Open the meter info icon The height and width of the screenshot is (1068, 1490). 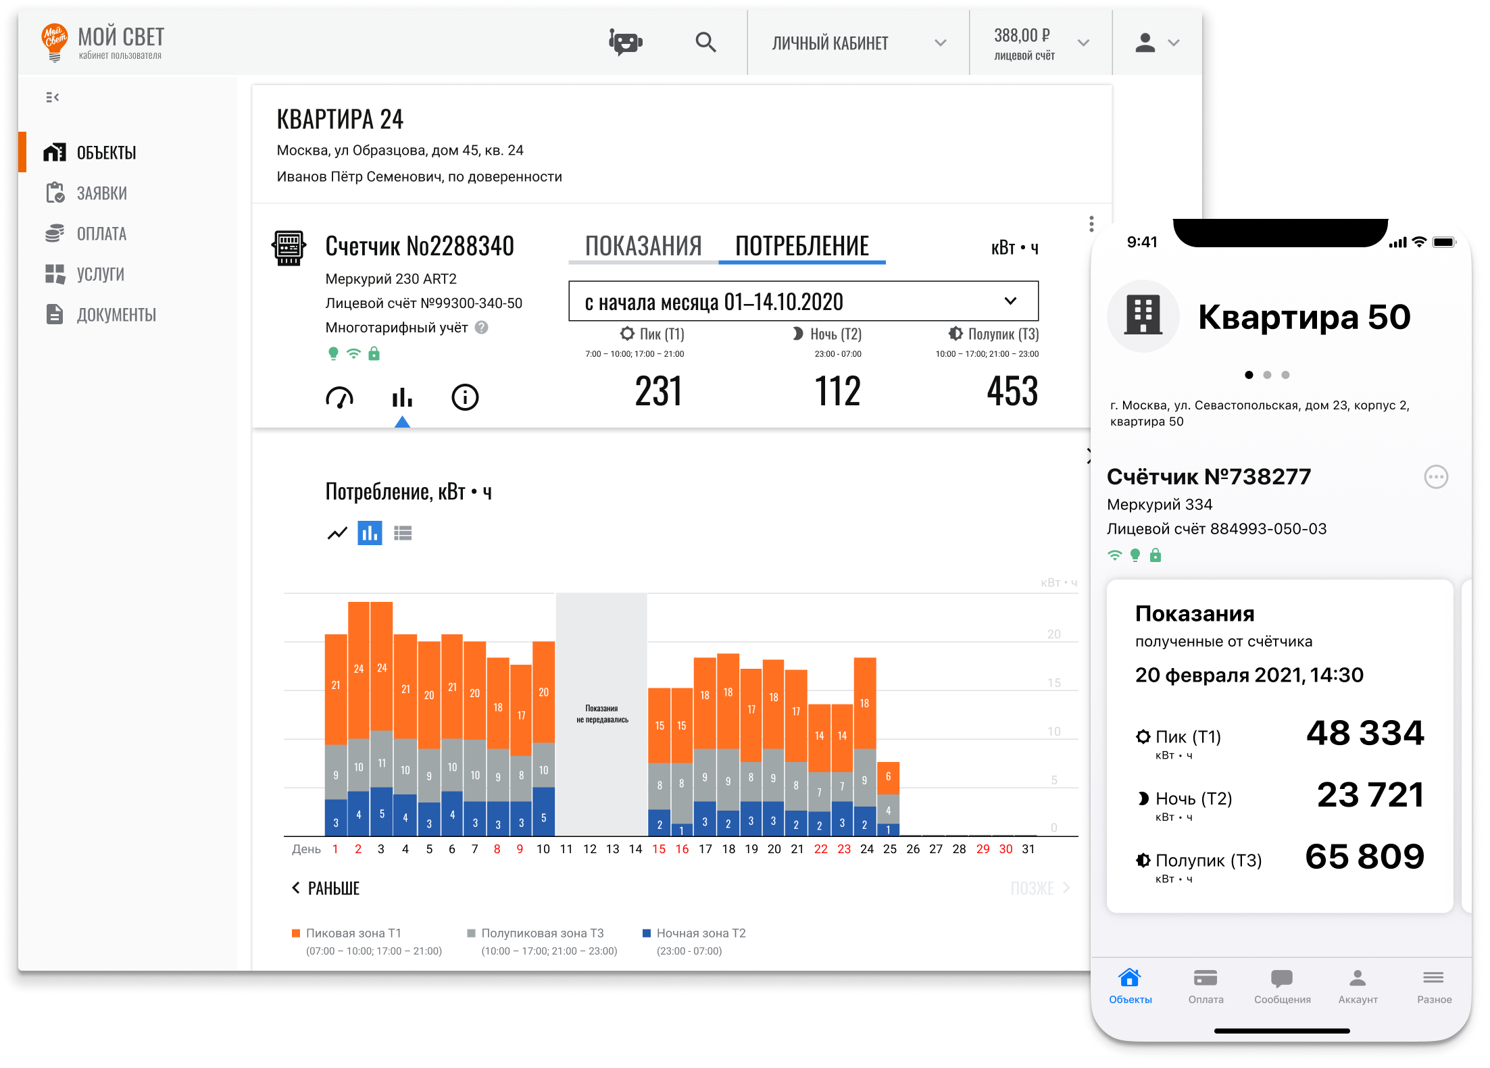(465, 397)
